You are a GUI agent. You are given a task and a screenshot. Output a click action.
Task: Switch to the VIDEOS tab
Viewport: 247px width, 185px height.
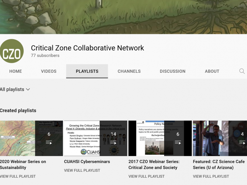(x=49, y=71)
